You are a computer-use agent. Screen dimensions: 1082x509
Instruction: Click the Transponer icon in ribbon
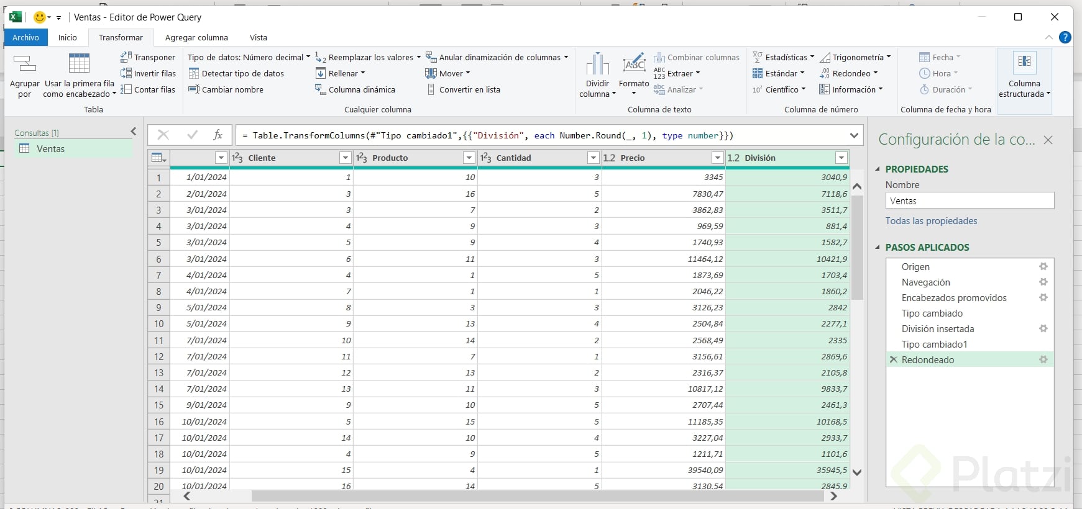[126, 57]
